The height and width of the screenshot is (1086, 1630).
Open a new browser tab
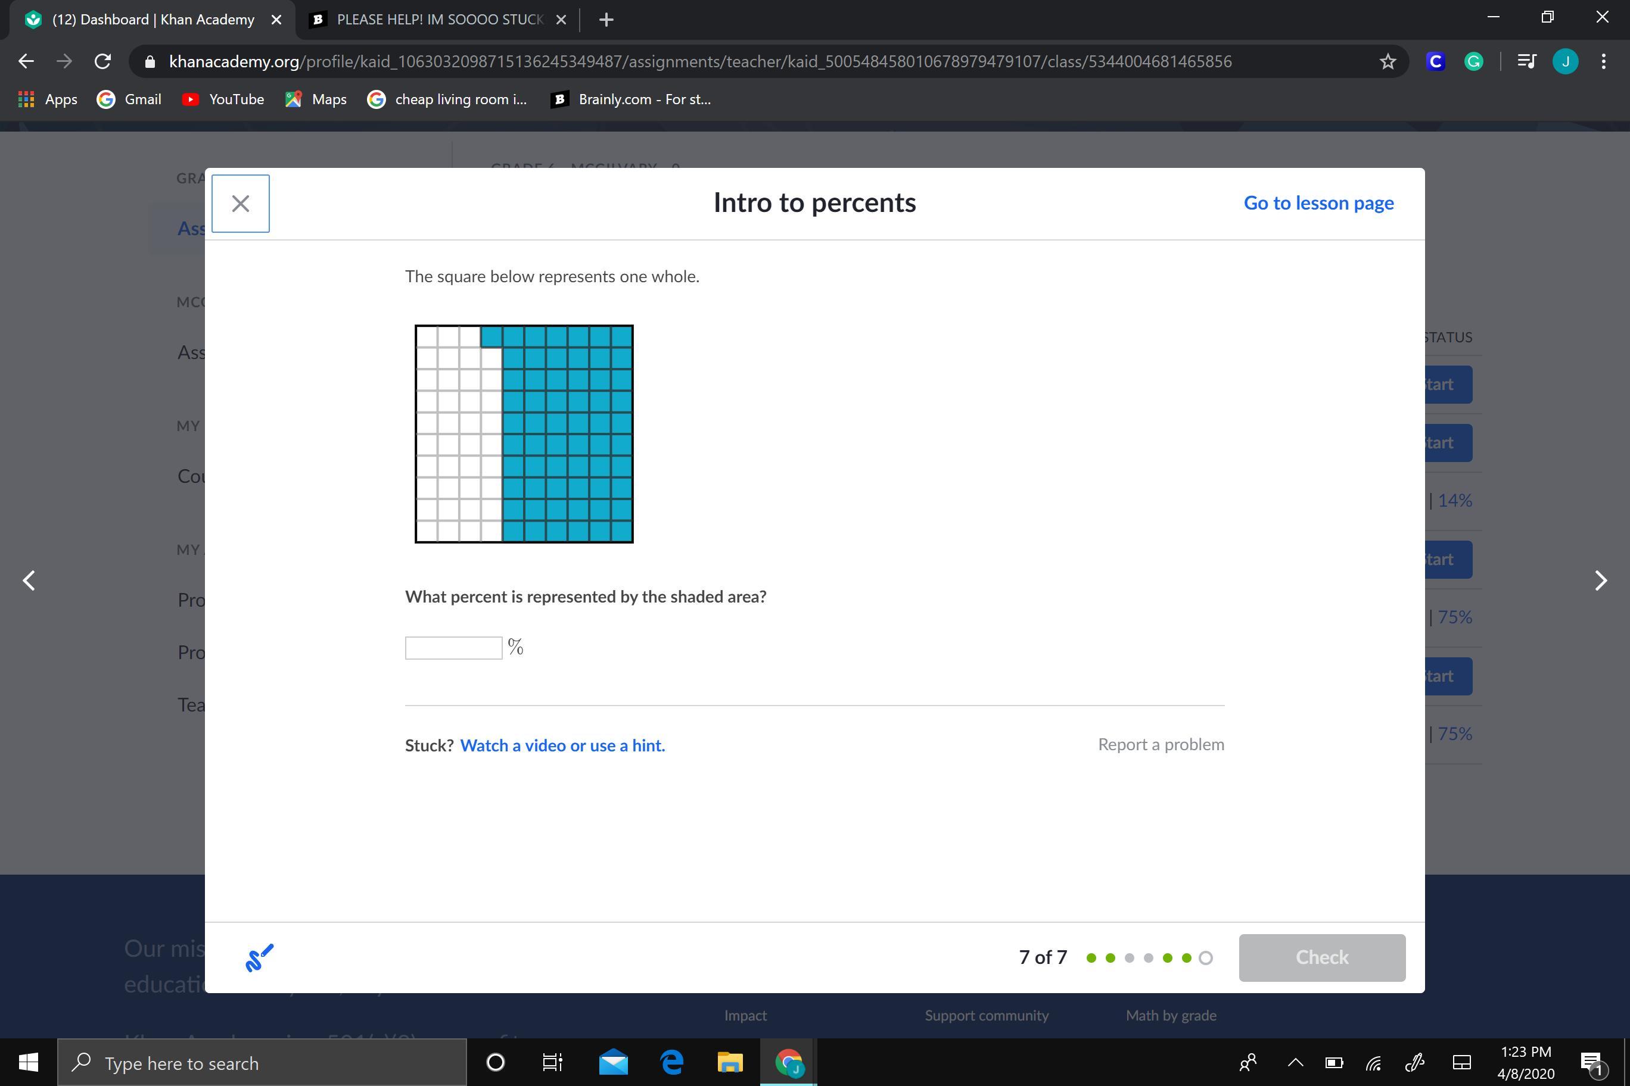[606, 20]
